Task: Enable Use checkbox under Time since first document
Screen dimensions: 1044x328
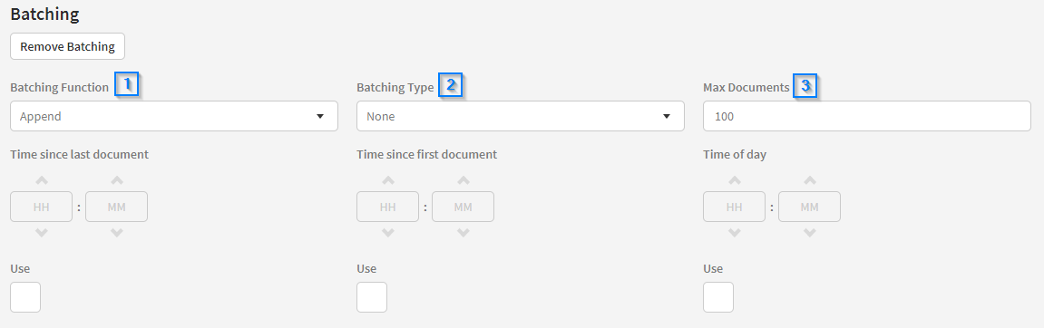Action: coord(372,296)
